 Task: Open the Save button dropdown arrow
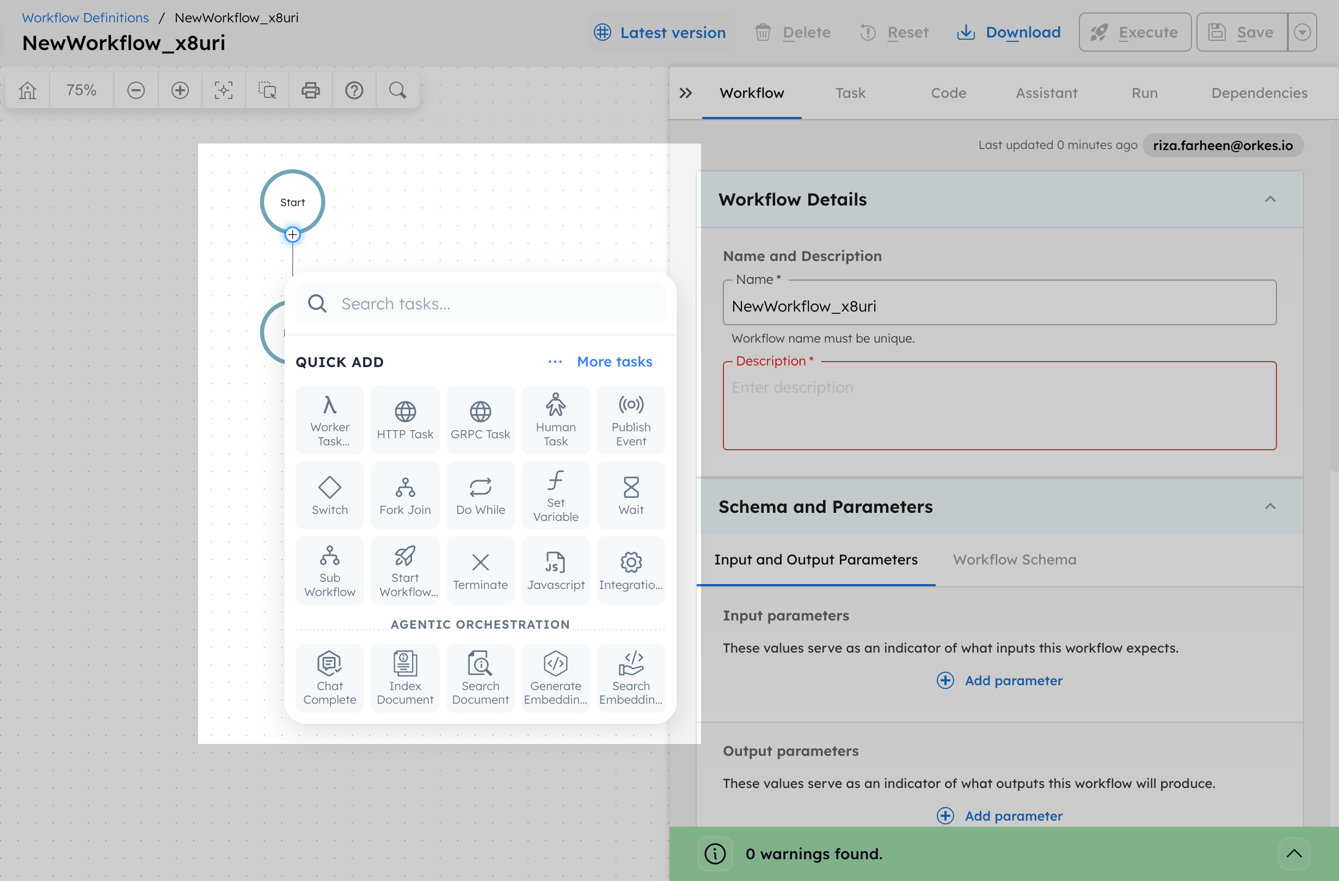1303,32
